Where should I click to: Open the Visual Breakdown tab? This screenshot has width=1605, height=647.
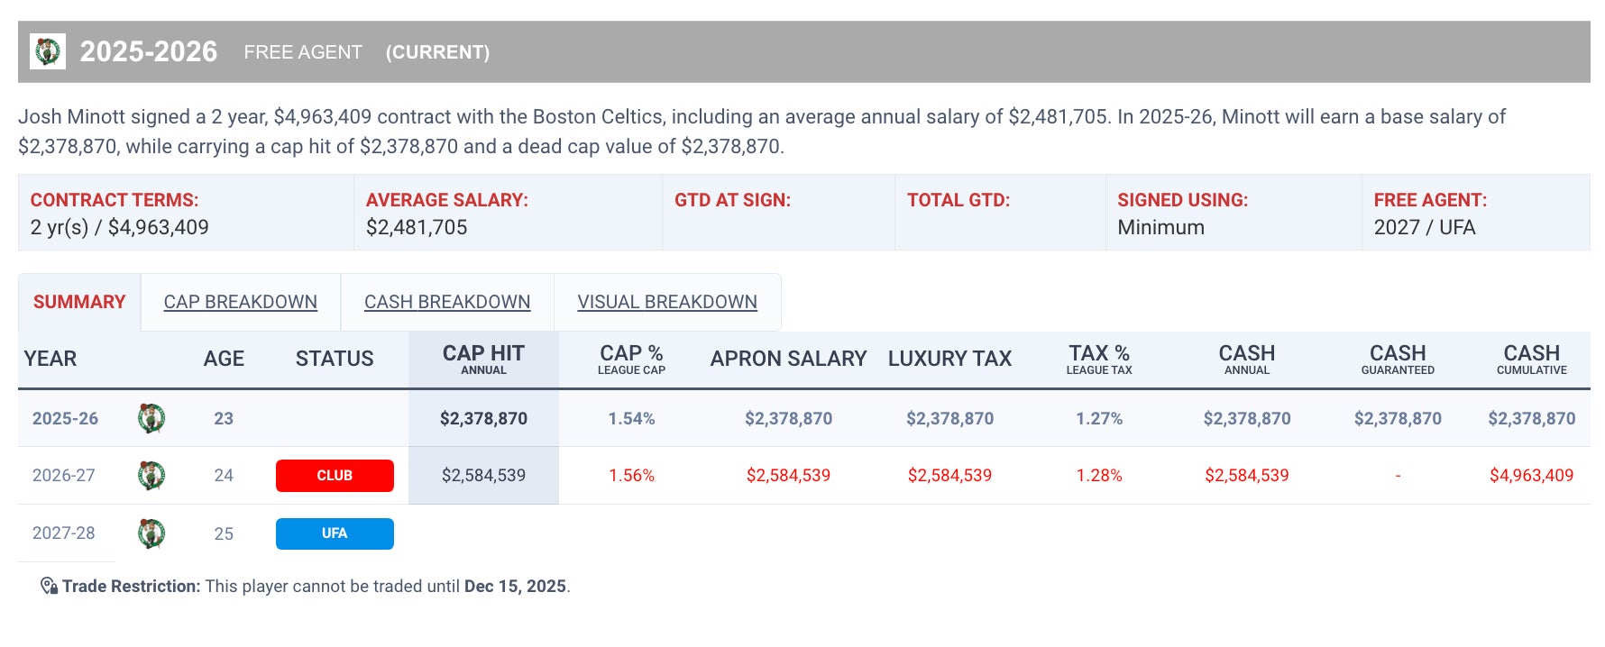point(666,302)
